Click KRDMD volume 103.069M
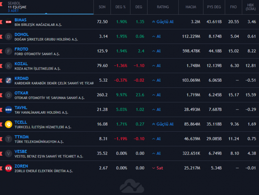This screenshot has height=195, width=259. (191, 80)
